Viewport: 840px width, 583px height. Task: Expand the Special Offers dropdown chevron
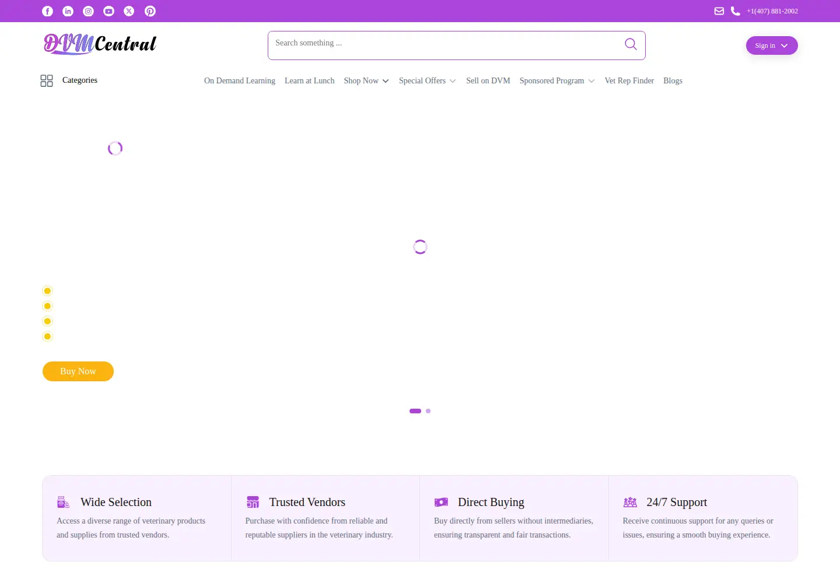coord(453,81)
